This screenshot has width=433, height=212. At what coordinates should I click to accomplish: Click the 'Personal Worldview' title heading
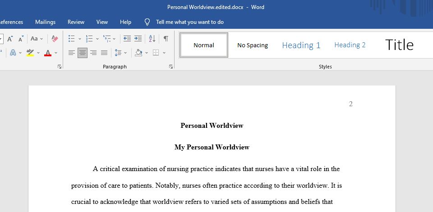pyautogui.click(x=212, y=126)
